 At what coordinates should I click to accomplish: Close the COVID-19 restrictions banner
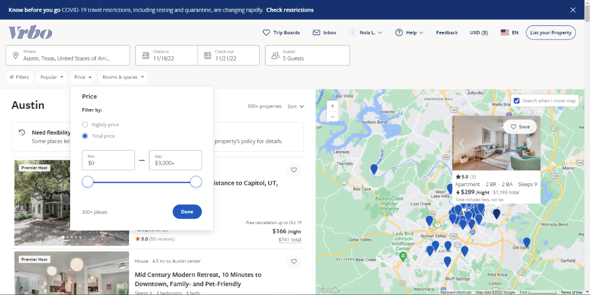point(573,10)
